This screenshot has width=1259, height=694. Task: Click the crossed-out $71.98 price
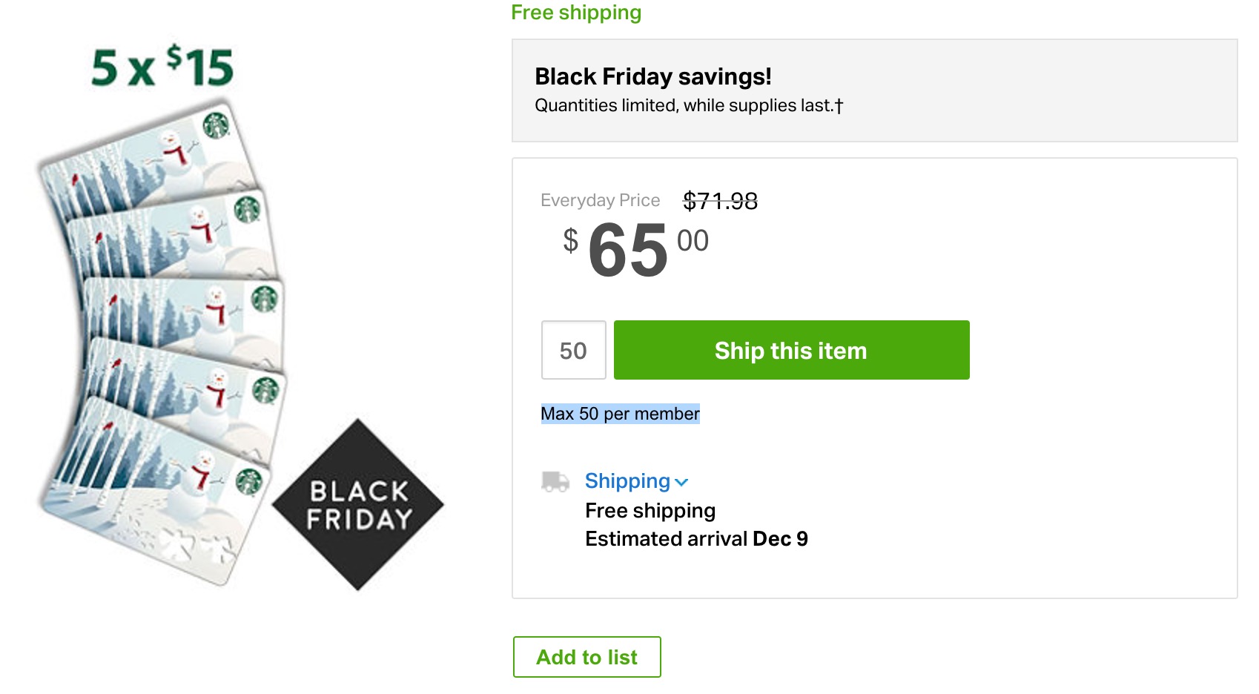point(720,201)
